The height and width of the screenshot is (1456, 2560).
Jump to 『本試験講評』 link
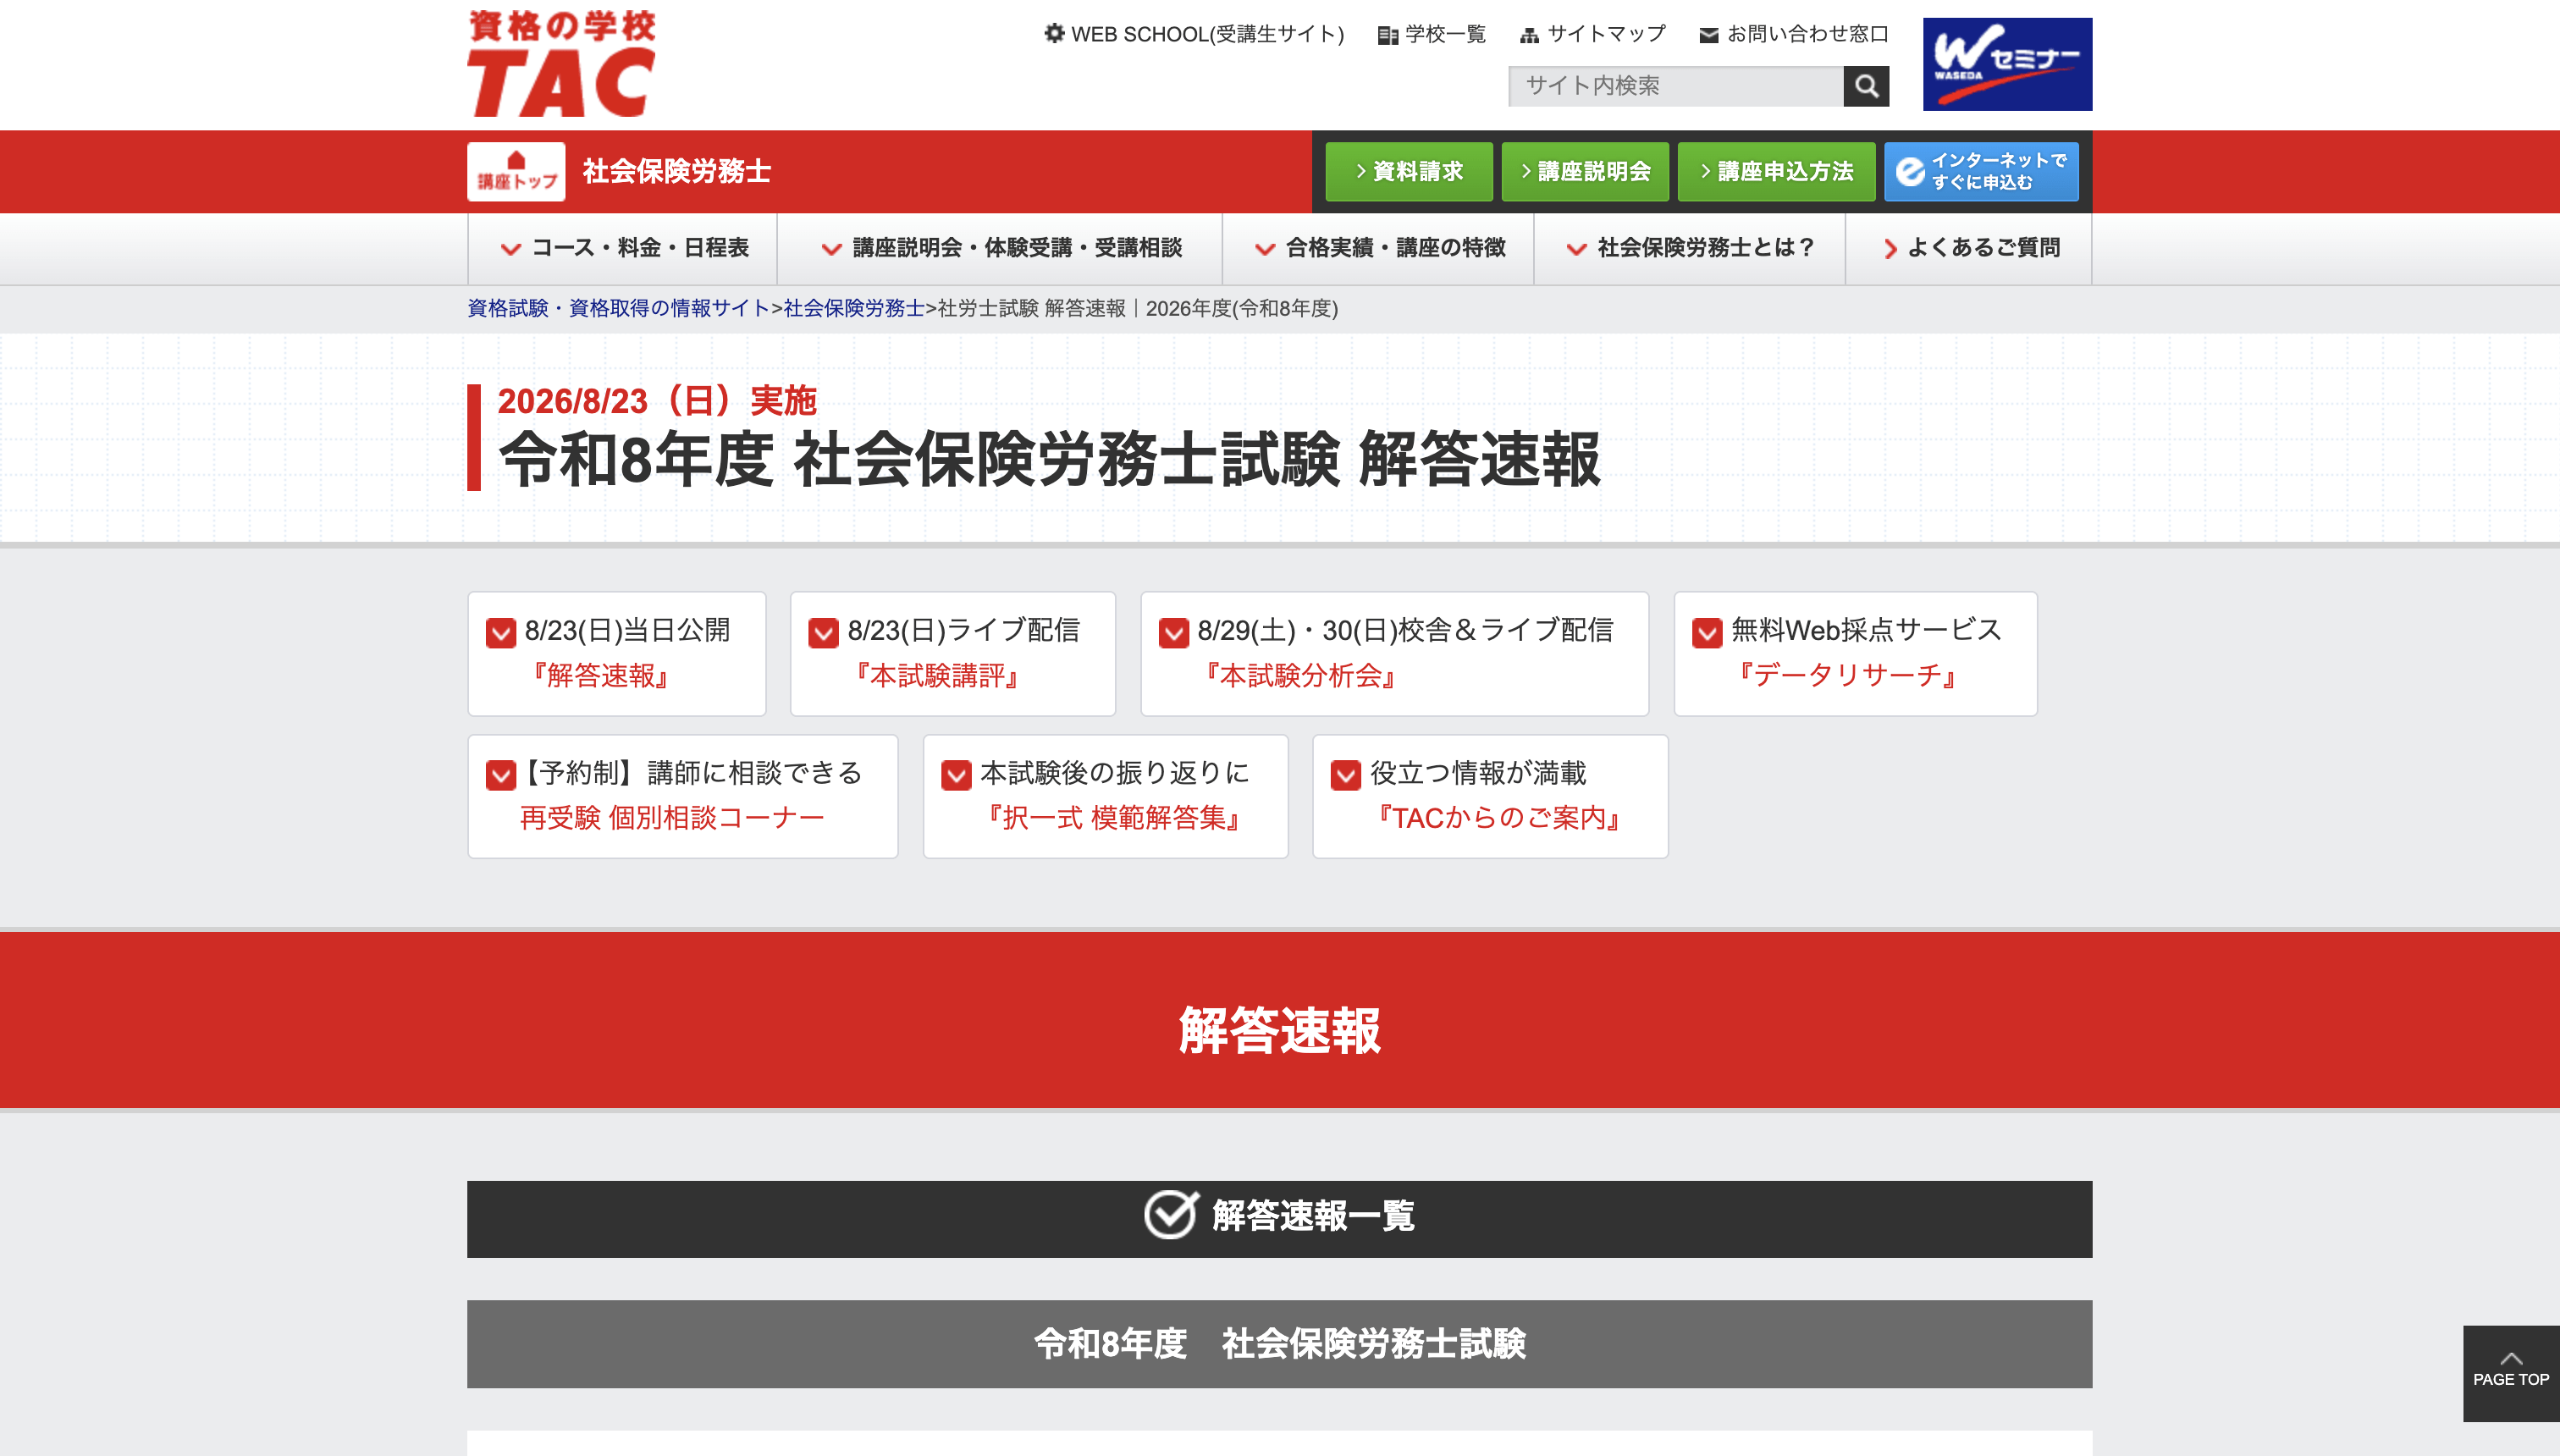937,675
